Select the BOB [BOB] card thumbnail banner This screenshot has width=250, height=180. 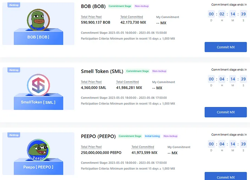pos(38,24)
